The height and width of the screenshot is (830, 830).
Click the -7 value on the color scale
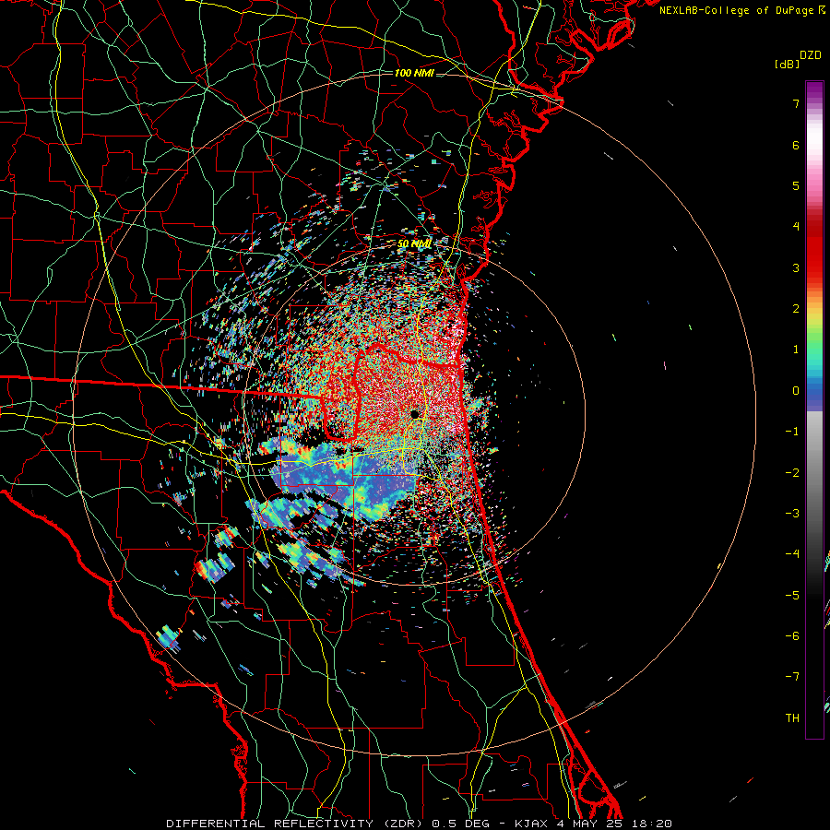pyautogui.click(x=792, y=677)
